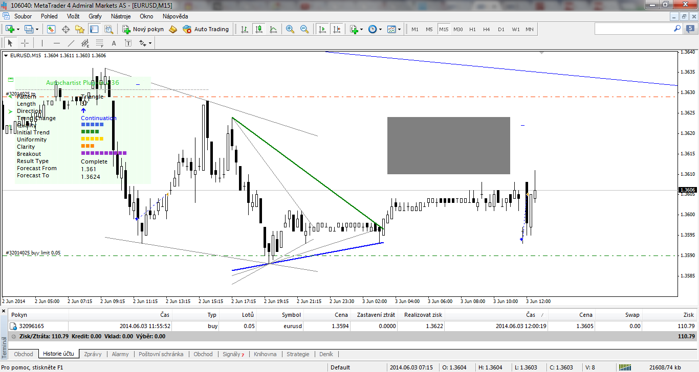Select the Fibonacci retracement tool

pos(99,43)
